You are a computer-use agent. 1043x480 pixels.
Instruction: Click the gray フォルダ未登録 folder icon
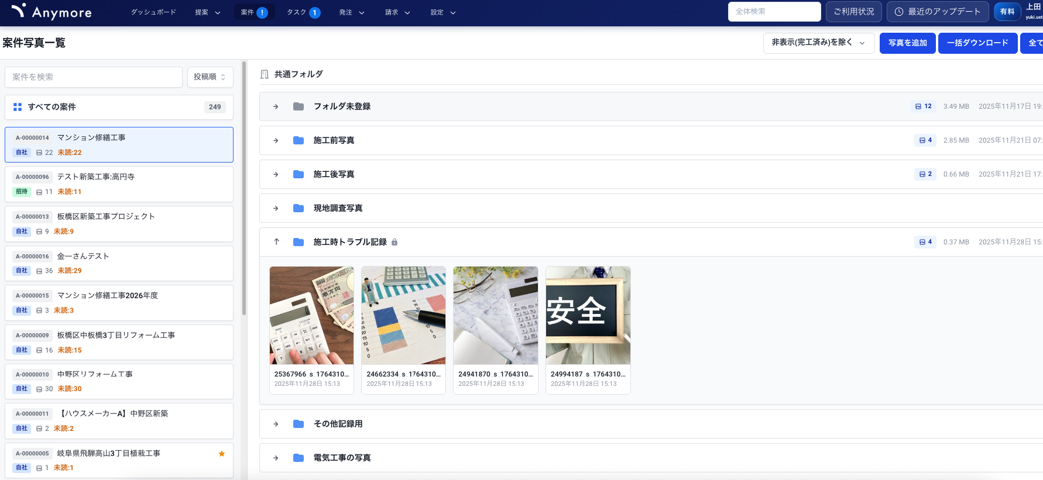click(299, 106)
